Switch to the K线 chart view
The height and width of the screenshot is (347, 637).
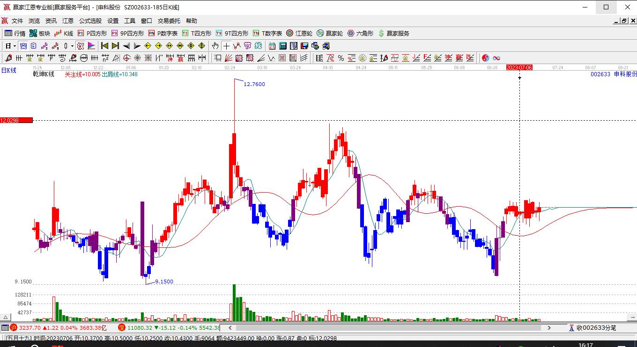64,33
